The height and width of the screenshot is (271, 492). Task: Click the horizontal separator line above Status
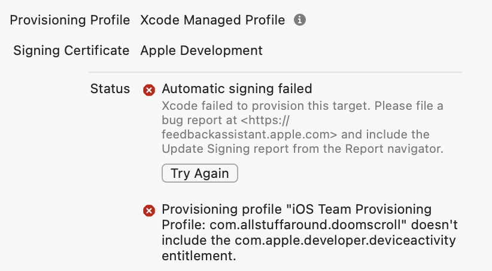click(275, 72)
